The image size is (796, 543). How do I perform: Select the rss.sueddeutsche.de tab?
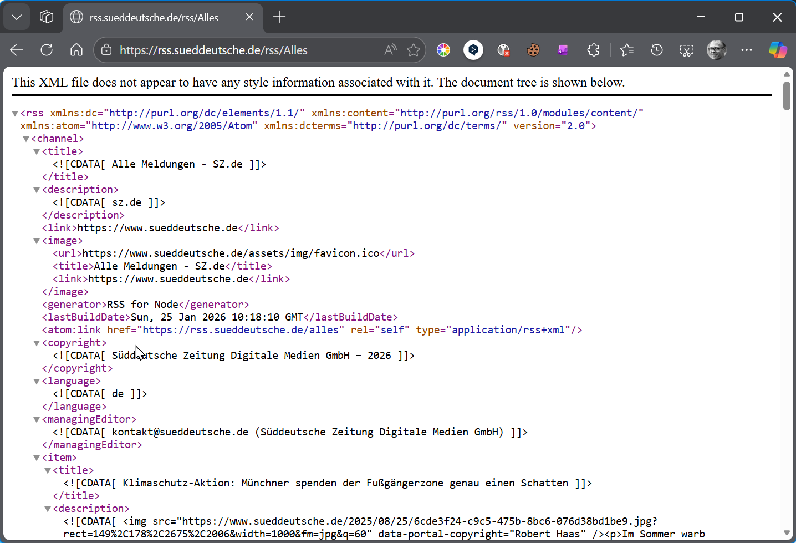point(154,17)
